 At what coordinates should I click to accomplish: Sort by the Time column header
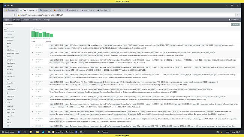coord(33,42)
